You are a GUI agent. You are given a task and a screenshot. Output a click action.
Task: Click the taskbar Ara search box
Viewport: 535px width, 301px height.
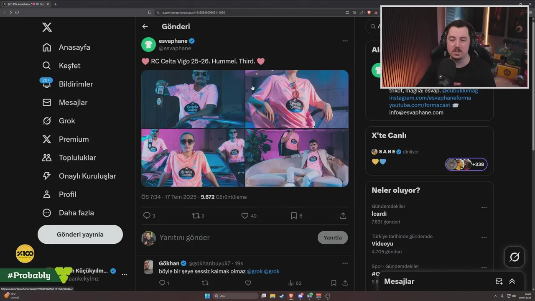[235, 296]
